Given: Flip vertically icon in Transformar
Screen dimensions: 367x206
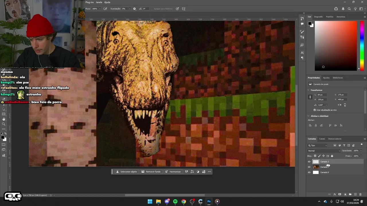Looking at the screenshot, I should pyautogui.click(x=345, y=105).
